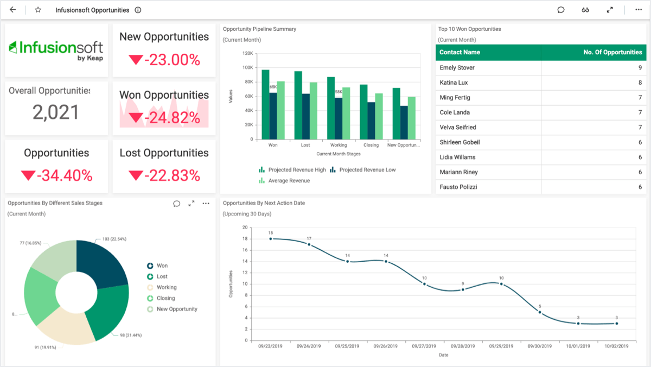The image size is (651, 367).
Task: Open the Sales Stages widget ellipsis menu
Action: pyautogui.click(x=206, y=203)
